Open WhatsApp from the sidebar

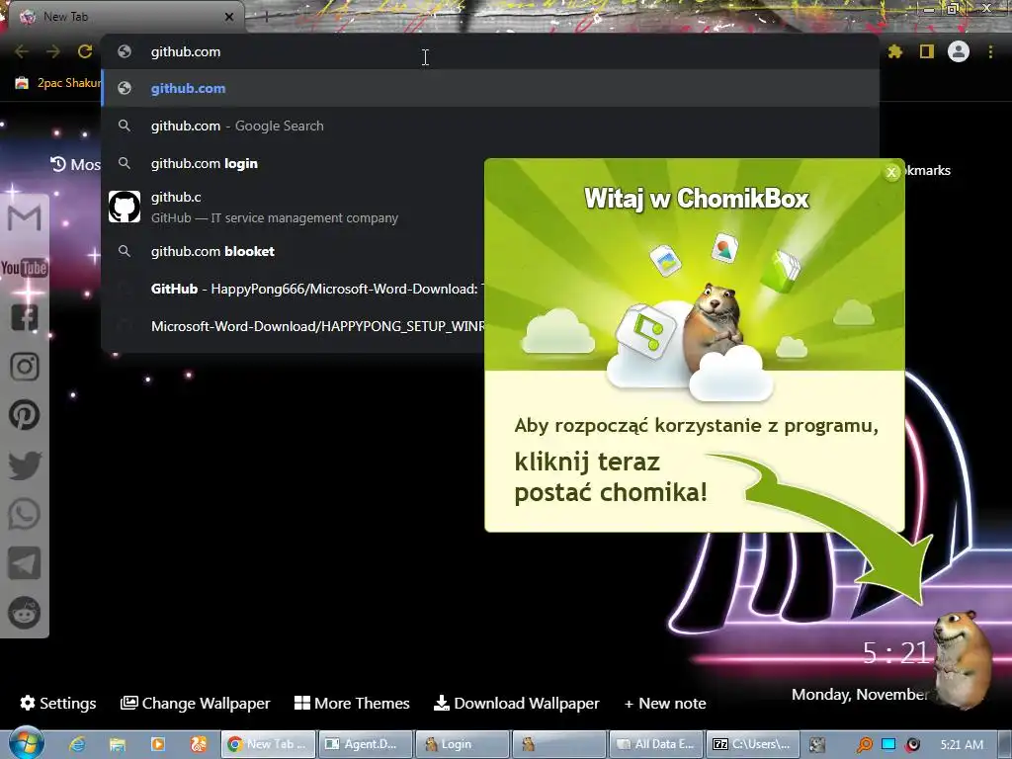(x=25, y=514)
